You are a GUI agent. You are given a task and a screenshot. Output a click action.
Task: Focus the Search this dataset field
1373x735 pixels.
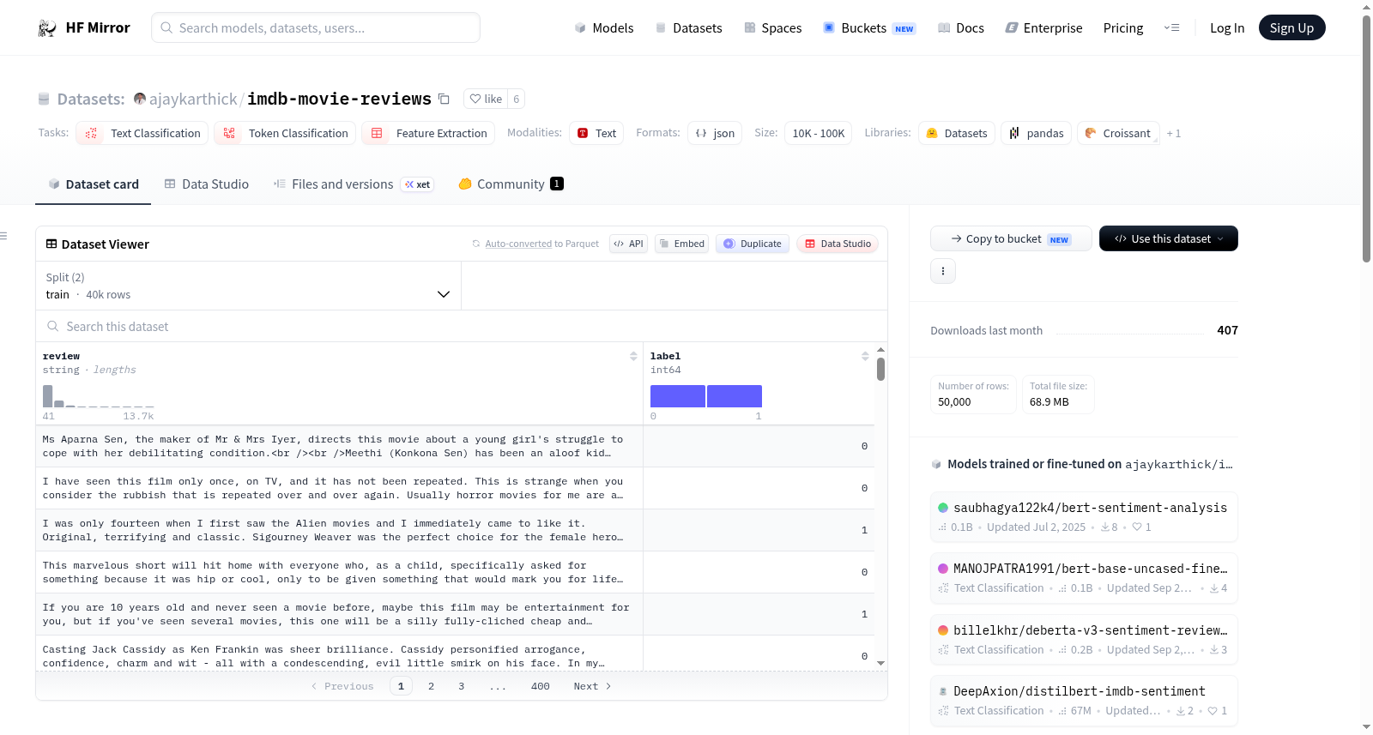[x=462, y=326]
